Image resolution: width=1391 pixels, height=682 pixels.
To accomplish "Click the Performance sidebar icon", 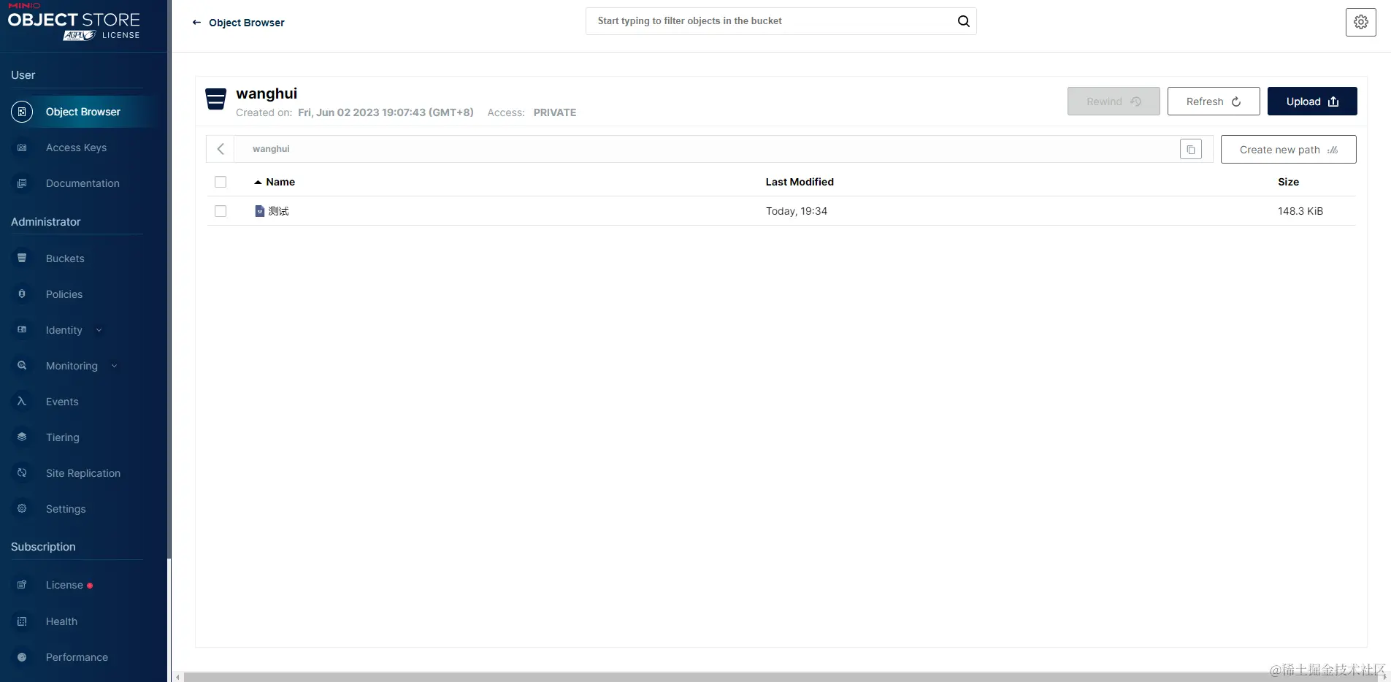I will coord(22,657).
